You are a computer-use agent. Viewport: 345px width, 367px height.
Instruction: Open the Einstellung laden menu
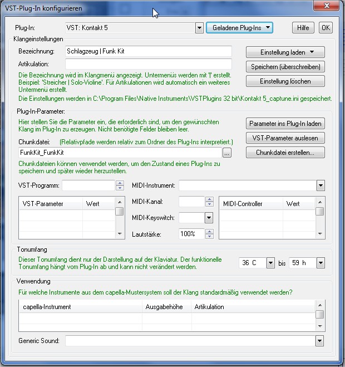coord(285,52)
